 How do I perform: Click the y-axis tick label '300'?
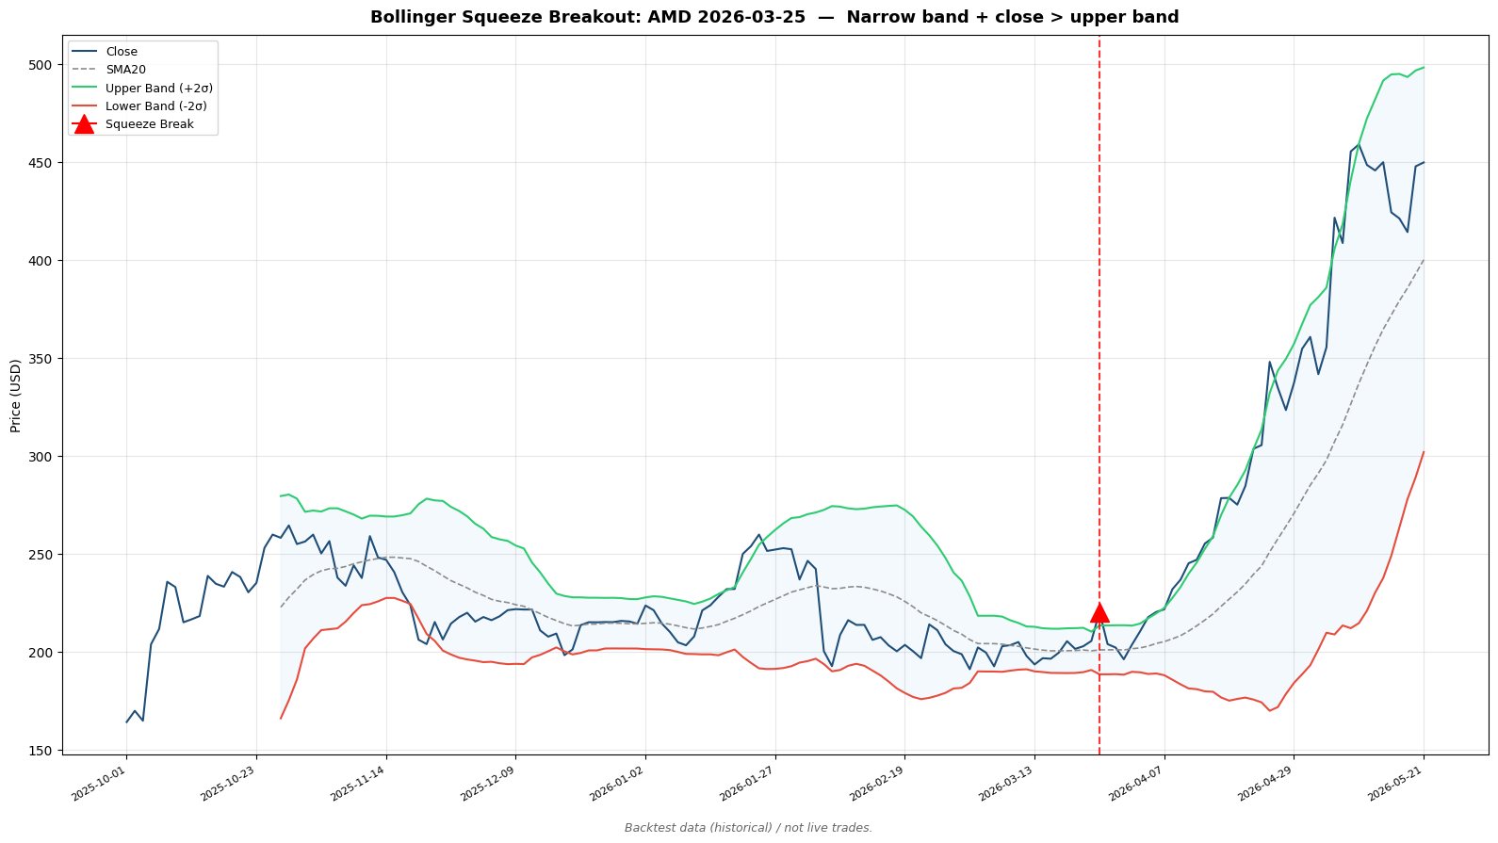pos(42,457)
